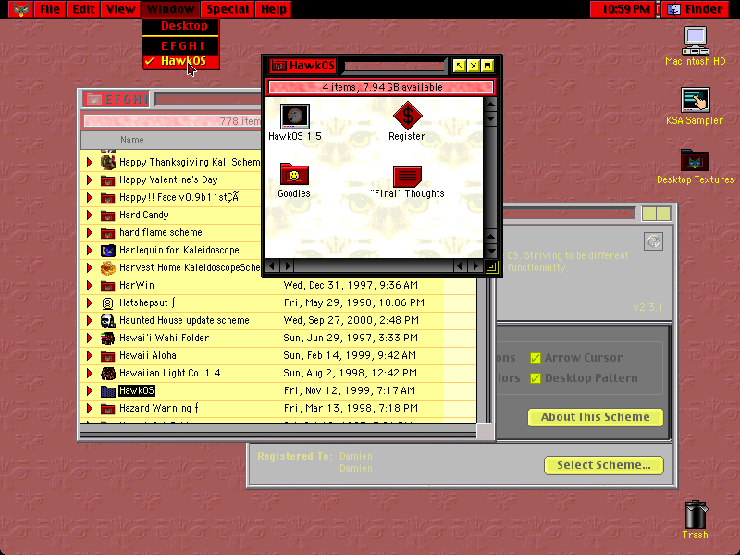
Task: Click the Hard Candy folder icon
Action: click(108, 216)
